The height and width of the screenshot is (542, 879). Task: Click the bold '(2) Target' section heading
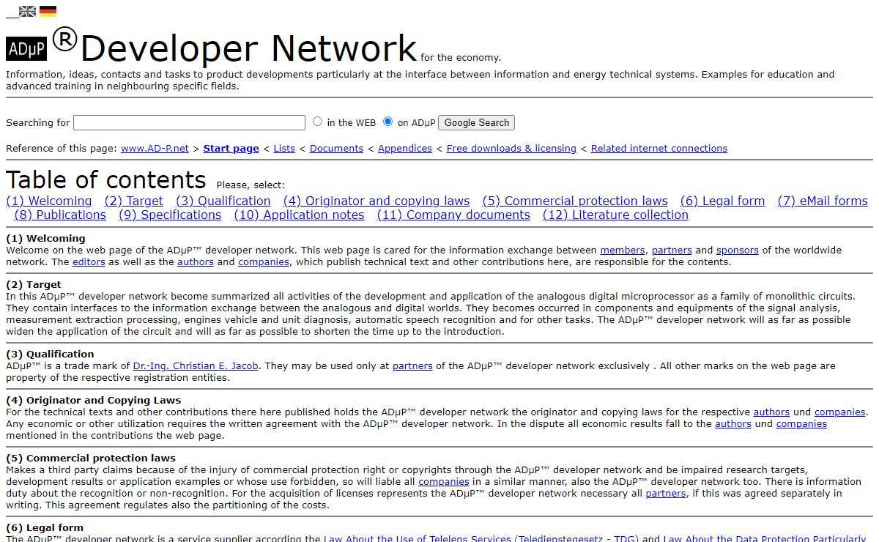[34, 284]
